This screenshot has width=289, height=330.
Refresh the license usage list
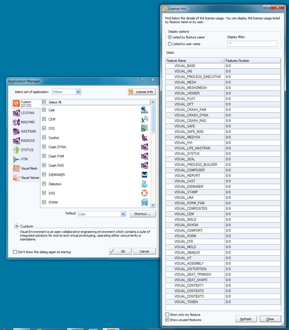(246, 319)
